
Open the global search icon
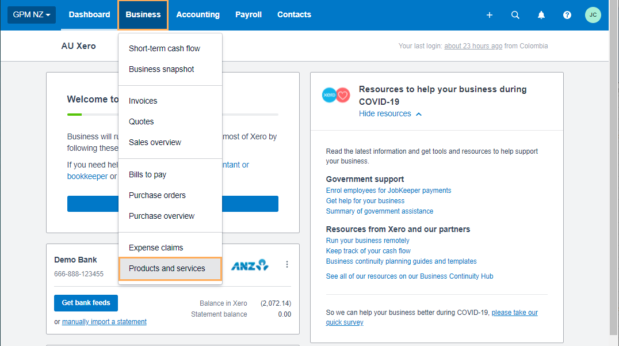pos(515,15)
